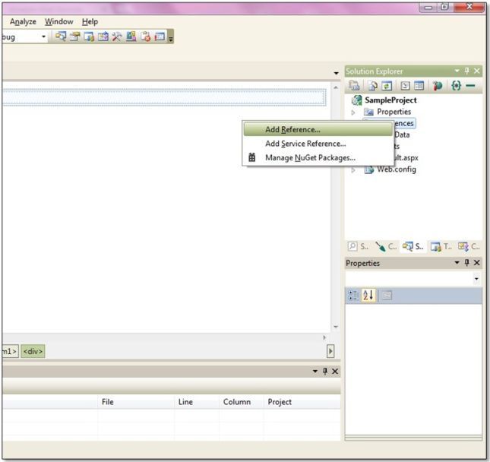Expand the Properties folder node
The height and width of the screenshot is (462, 490).
coord(353,112)
